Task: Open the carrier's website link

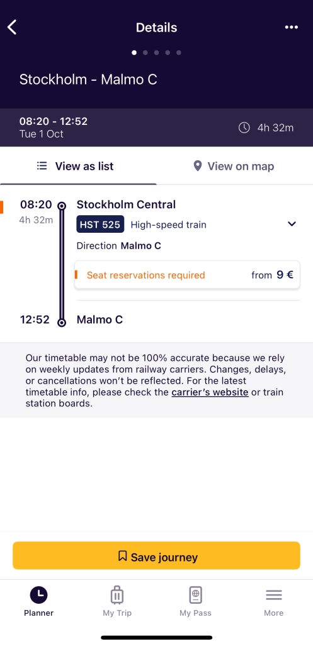Action: [x=210, y=392]
